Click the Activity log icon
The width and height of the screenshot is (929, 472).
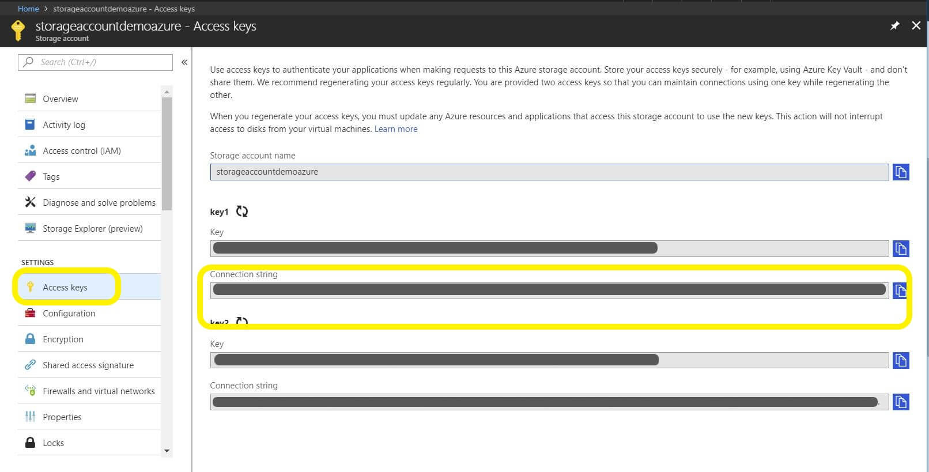click(x=31, y=124)
